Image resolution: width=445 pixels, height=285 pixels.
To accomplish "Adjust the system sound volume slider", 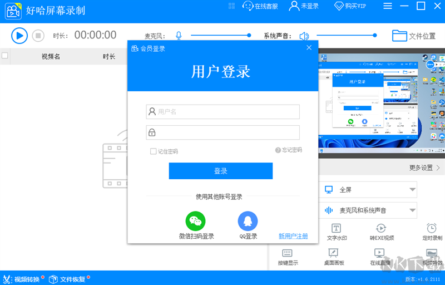I will (347, 35).
